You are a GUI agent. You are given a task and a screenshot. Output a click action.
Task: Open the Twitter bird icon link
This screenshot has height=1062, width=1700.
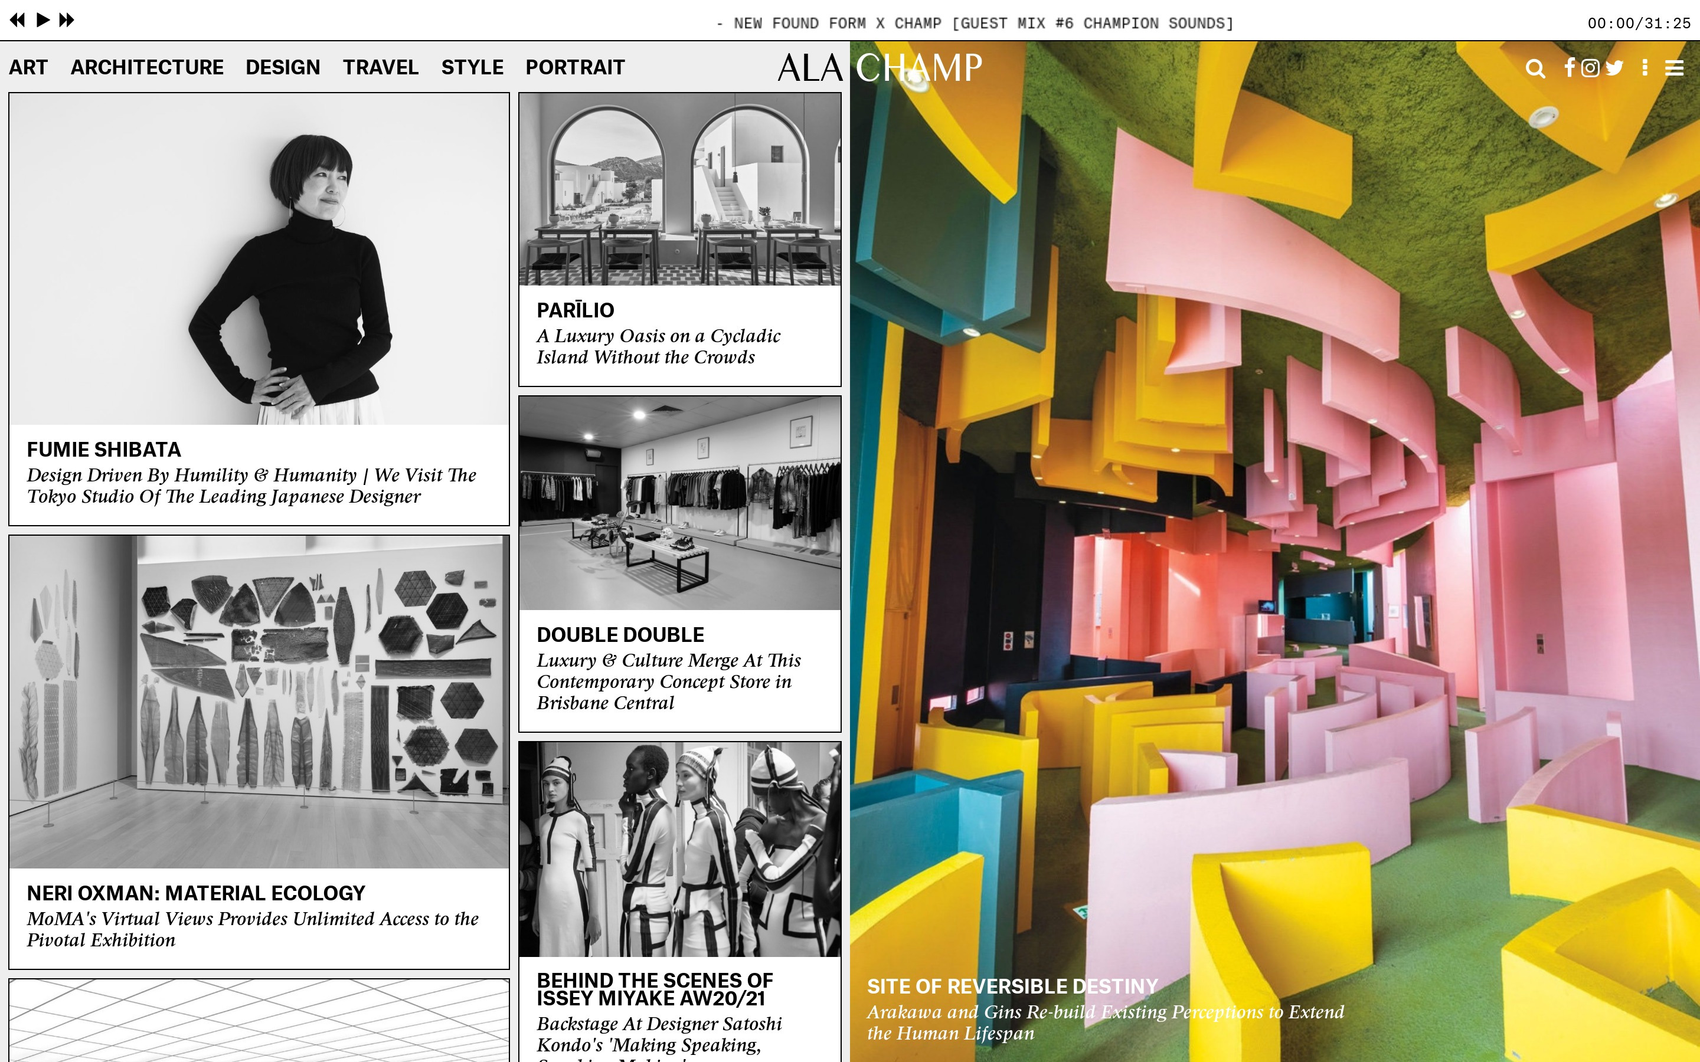coord(1614,67)
